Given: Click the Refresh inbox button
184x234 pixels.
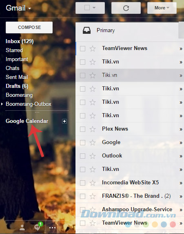Looking at the screenshot, I should pos(126,8).
